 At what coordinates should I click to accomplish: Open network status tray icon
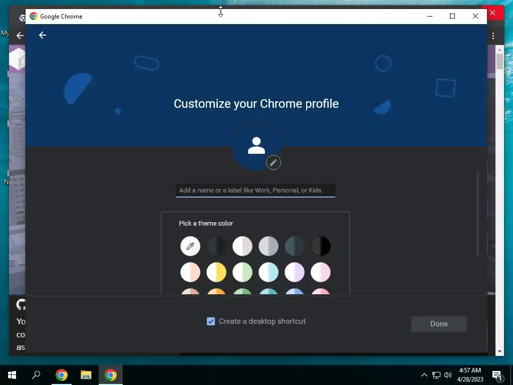coord(436,375)
